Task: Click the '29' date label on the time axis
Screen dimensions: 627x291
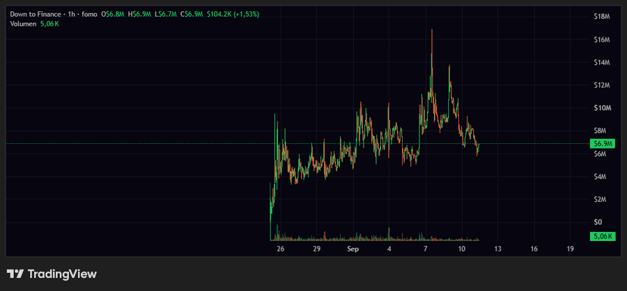Action: tap(317, 249)
